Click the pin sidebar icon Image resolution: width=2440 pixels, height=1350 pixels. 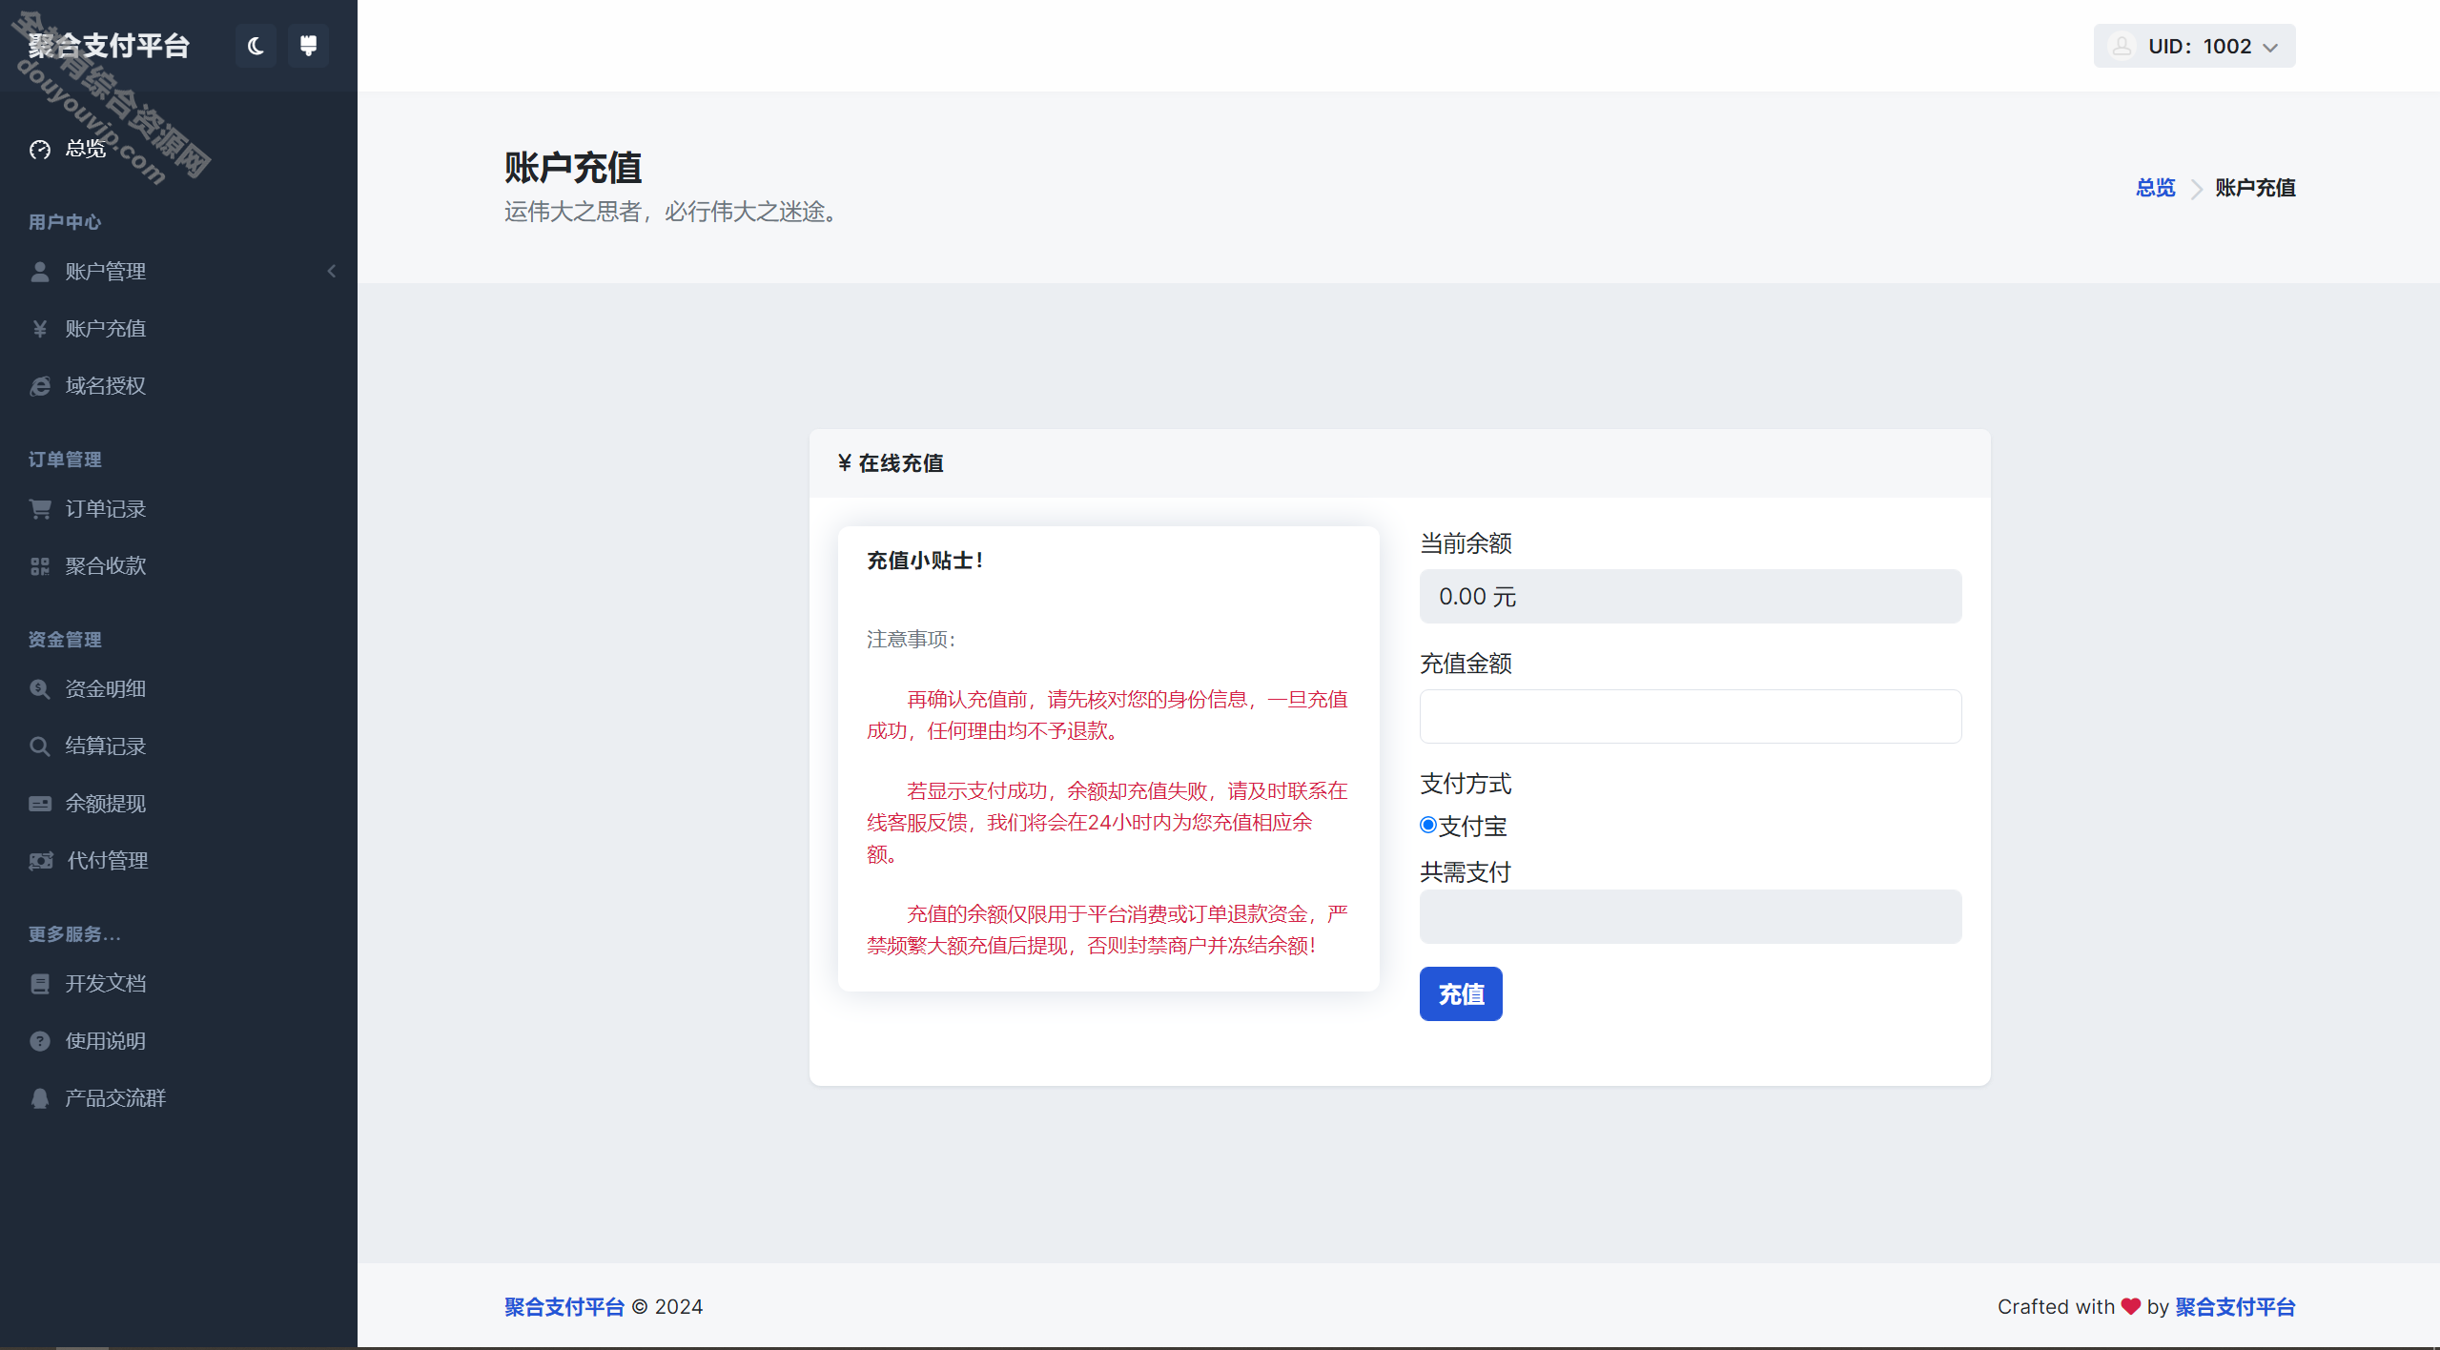pyautogui.click(x=308, y=46)
